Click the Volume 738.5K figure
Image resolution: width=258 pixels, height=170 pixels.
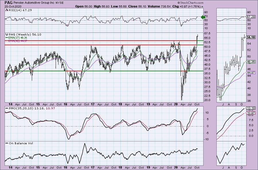(159, 6)
